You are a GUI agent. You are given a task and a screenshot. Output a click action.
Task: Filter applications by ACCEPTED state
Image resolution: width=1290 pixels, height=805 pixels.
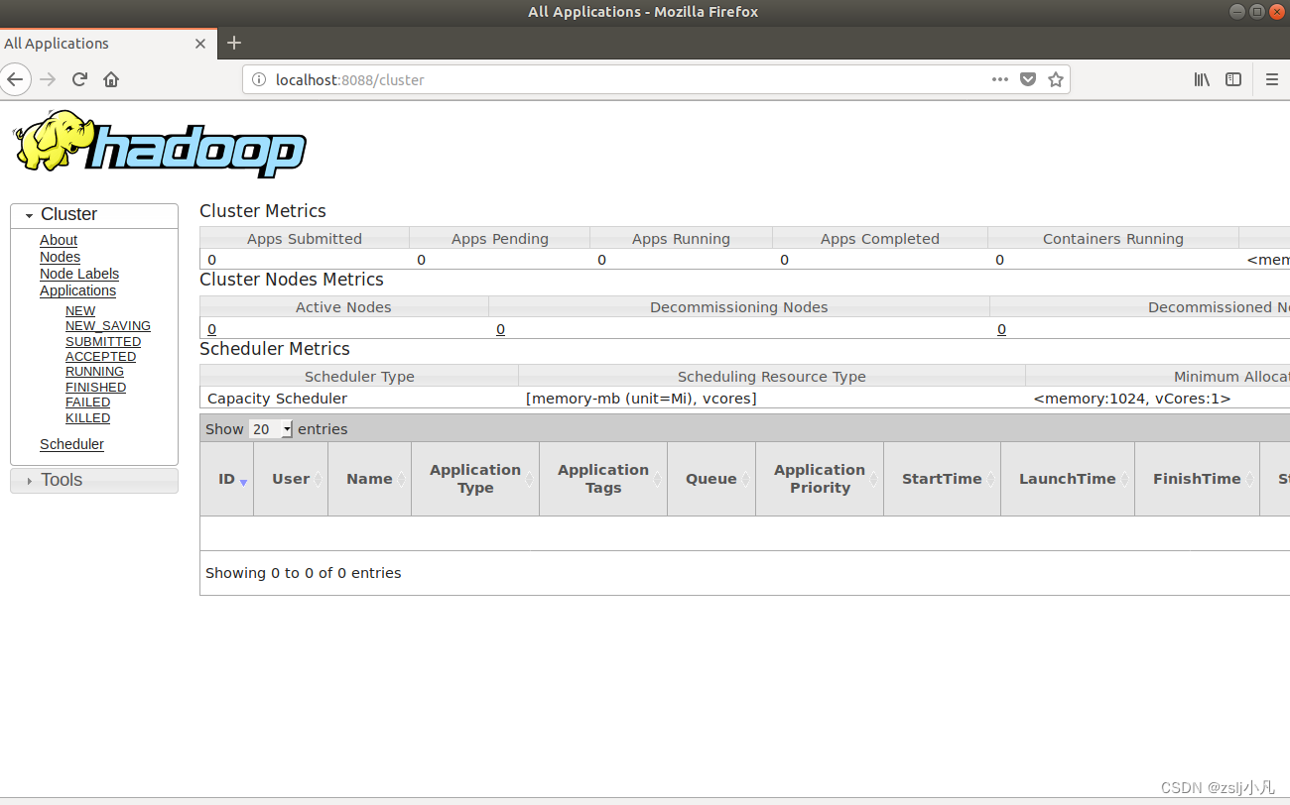coord(101,357)
